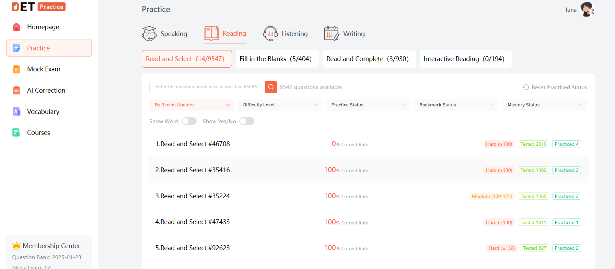Click the Listening headphones icon
Screen dimensions: 615x269
pos(270,34)
